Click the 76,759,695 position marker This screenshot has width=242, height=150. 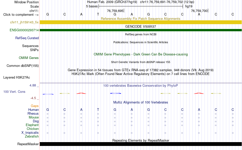pos(115,11)
